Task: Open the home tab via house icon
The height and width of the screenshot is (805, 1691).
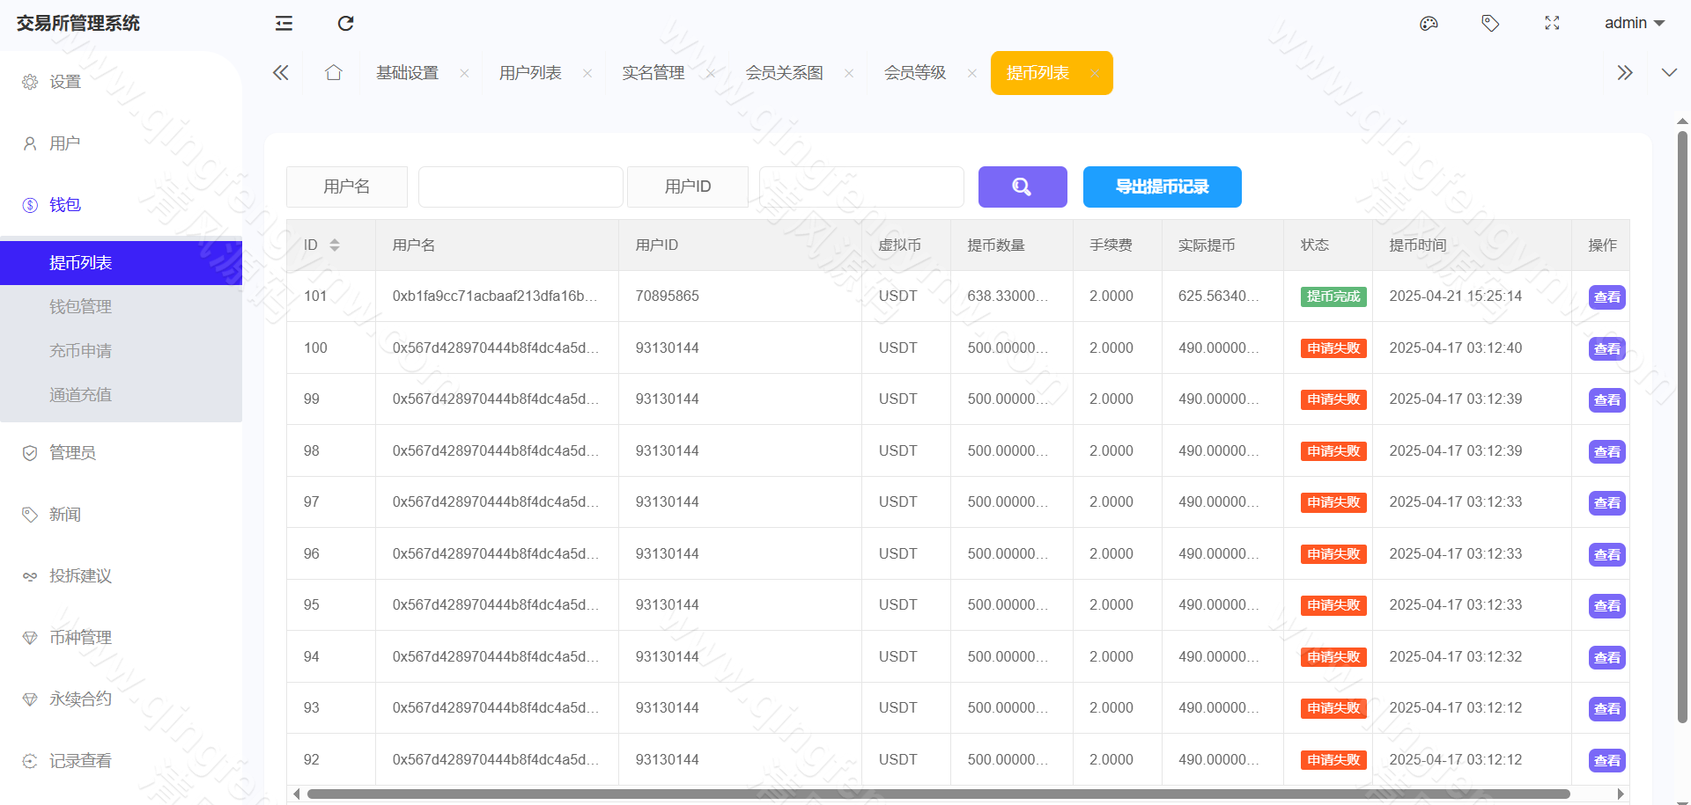Action: [333, 73]
